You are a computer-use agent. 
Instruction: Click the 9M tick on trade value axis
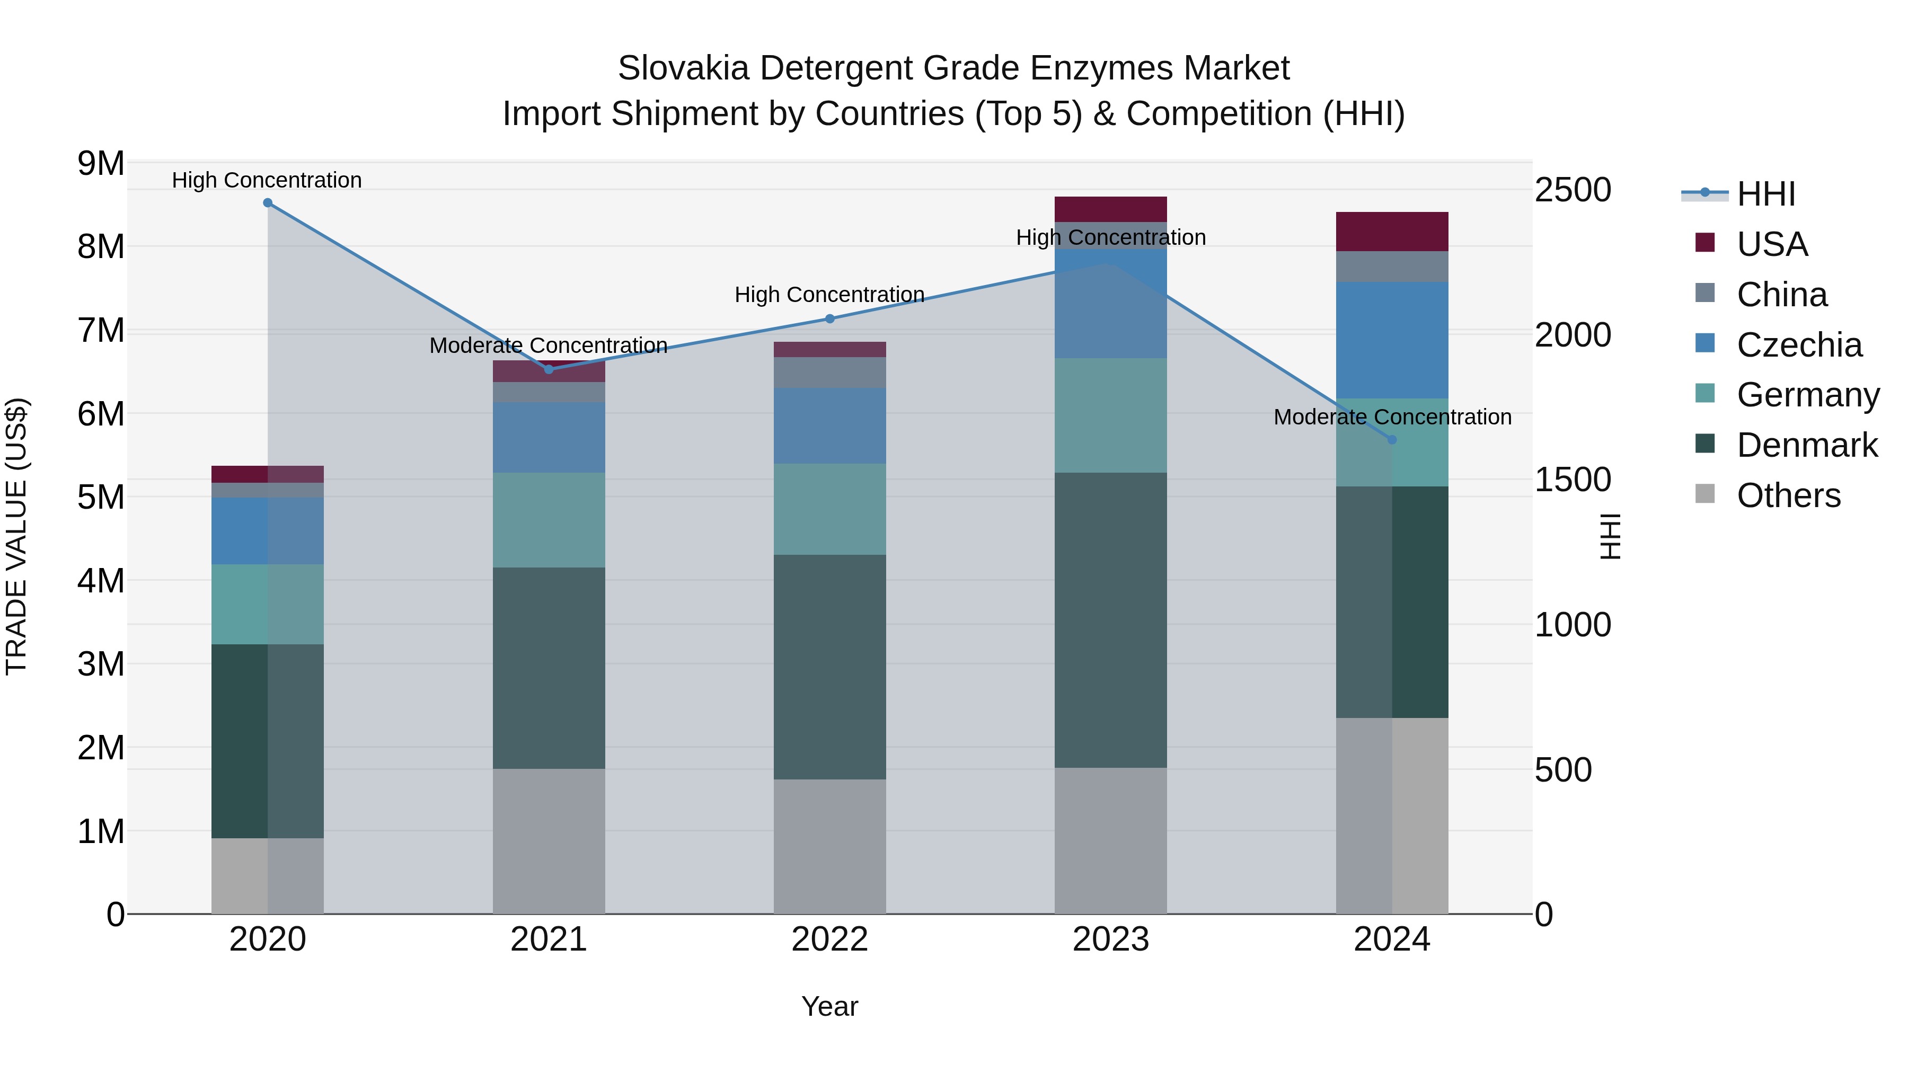(101, 163)
